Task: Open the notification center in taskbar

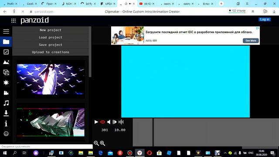Action: pos(272,153)
